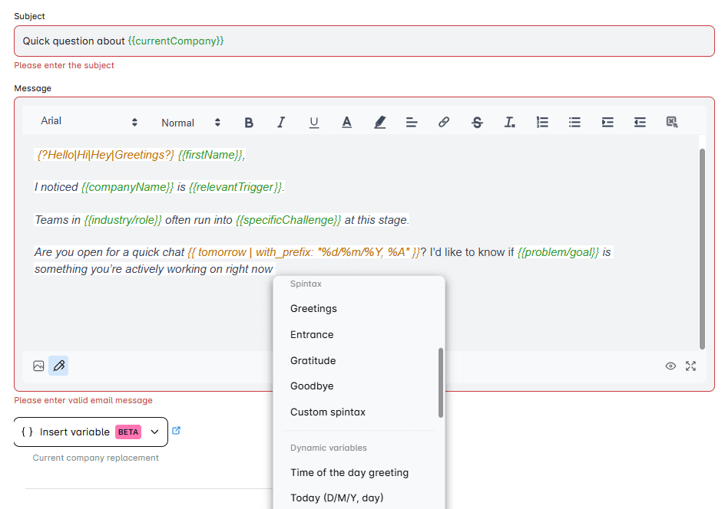Open the Arial font family dropdown
725x509 pixels.
tap(88, 121)
